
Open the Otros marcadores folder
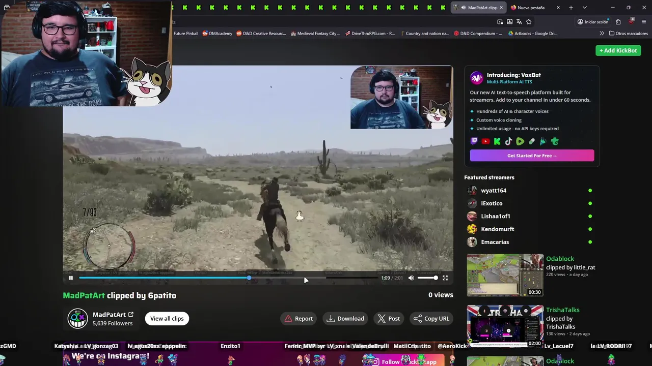click(x=628, y=34)
